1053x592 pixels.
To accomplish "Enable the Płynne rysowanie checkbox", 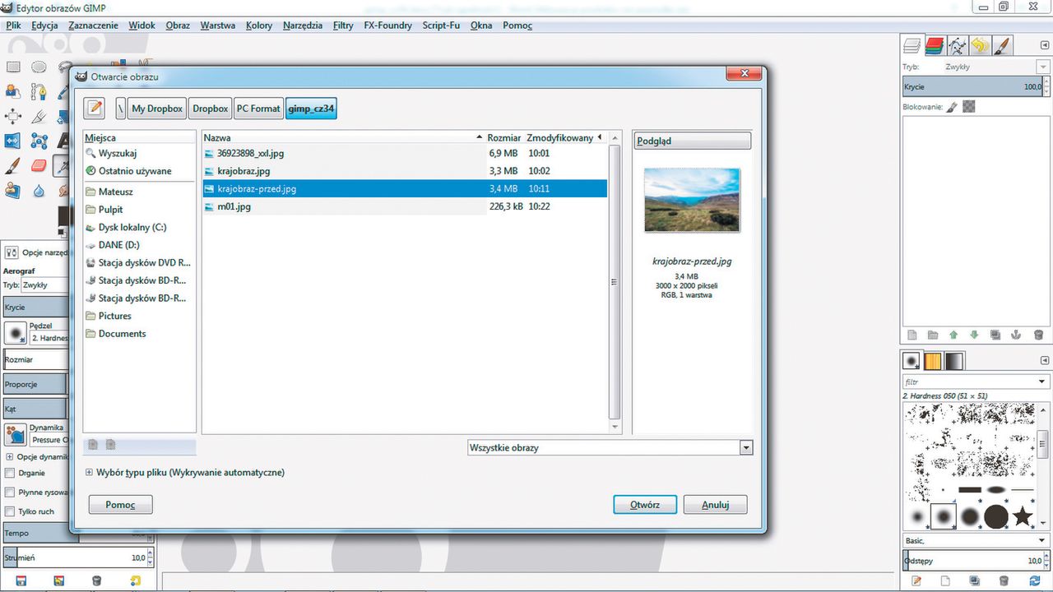I will (10, 492).
